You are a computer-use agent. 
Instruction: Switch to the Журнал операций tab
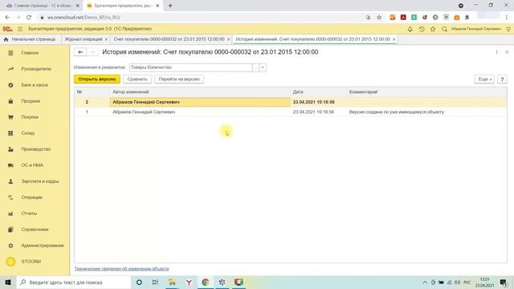tap(84, 39)
